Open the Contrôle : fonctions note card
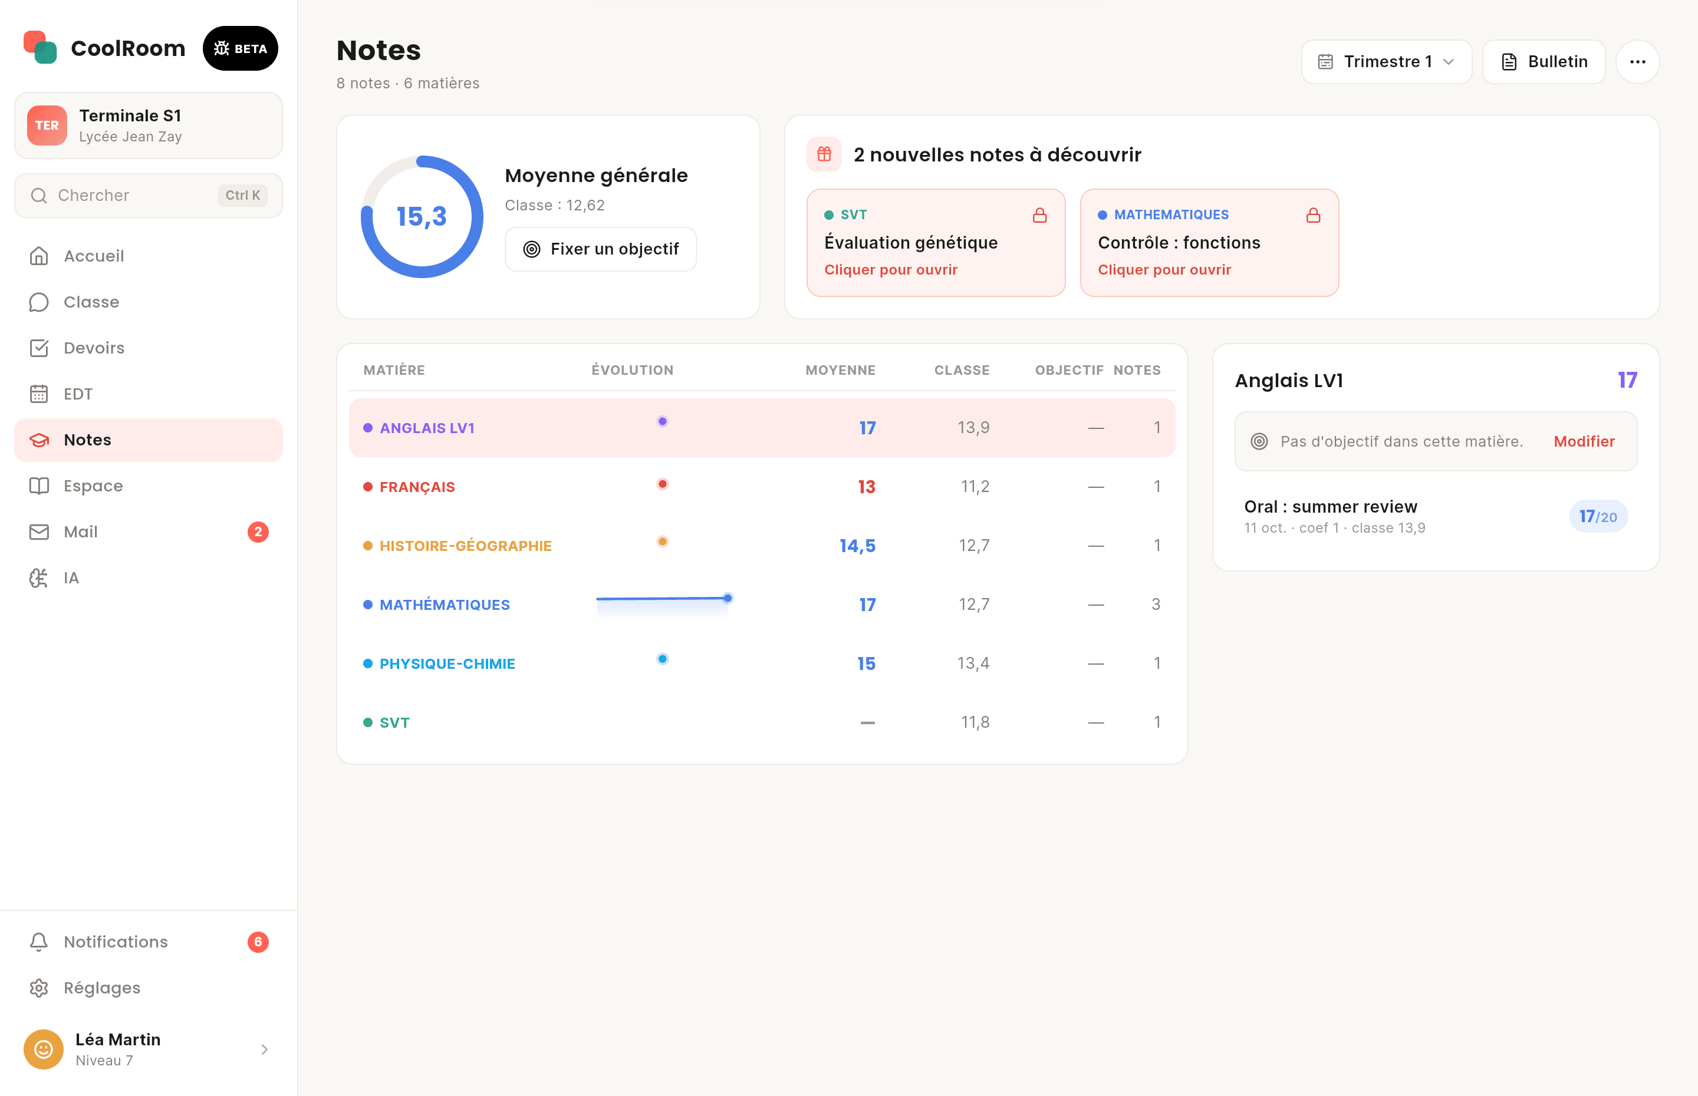This screenshot has width=1698, height=1096. point(1209,243)
